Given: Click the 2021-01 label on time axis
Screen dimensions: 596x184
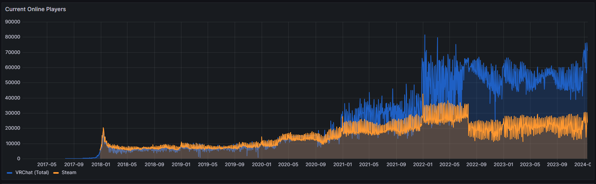Looking at the screenshot, I should point(342,164).
